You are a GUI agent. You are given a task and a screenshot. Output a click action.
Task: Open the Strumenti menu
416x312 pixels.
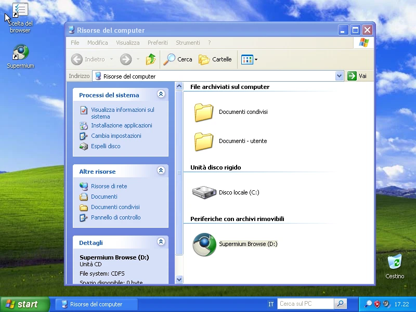[188, 43]
